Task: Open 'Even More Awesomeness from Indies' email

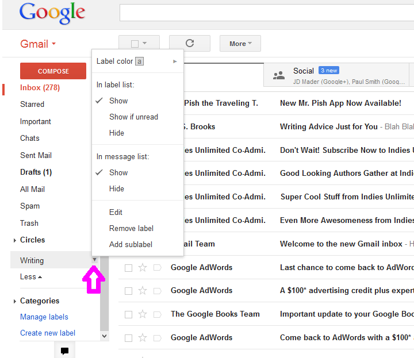Action: [x=347, y=220]
